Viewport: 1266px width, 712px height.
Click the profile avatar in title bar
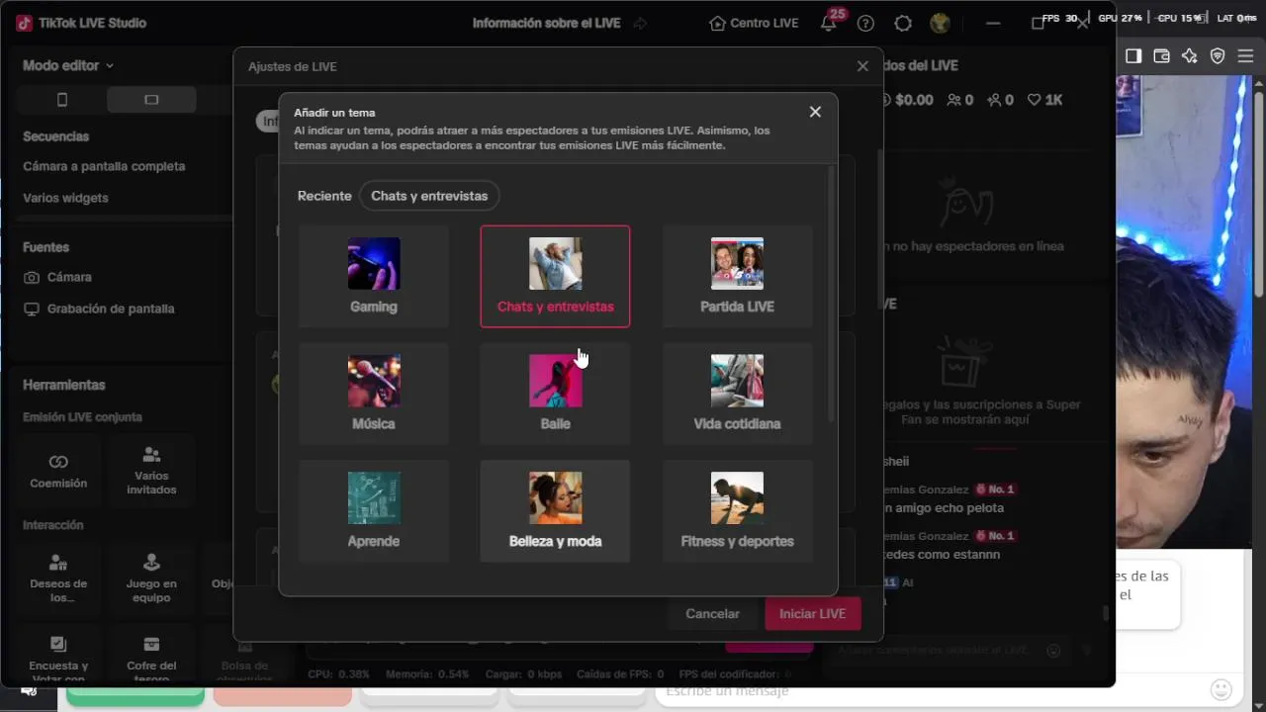click(940, 23)
